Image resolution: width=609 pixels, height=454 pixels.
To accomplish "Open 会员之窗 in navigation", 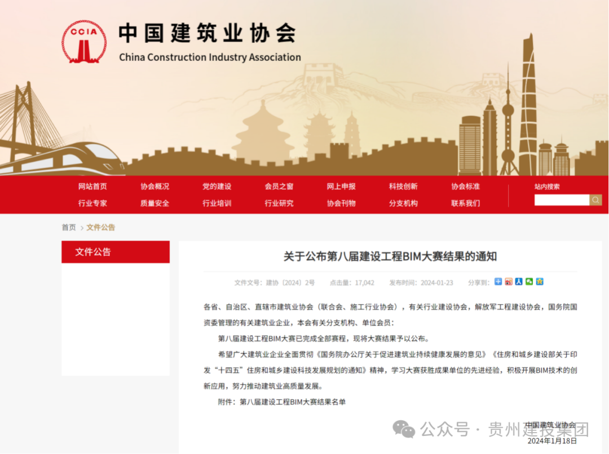I will (x=279, y=186).
